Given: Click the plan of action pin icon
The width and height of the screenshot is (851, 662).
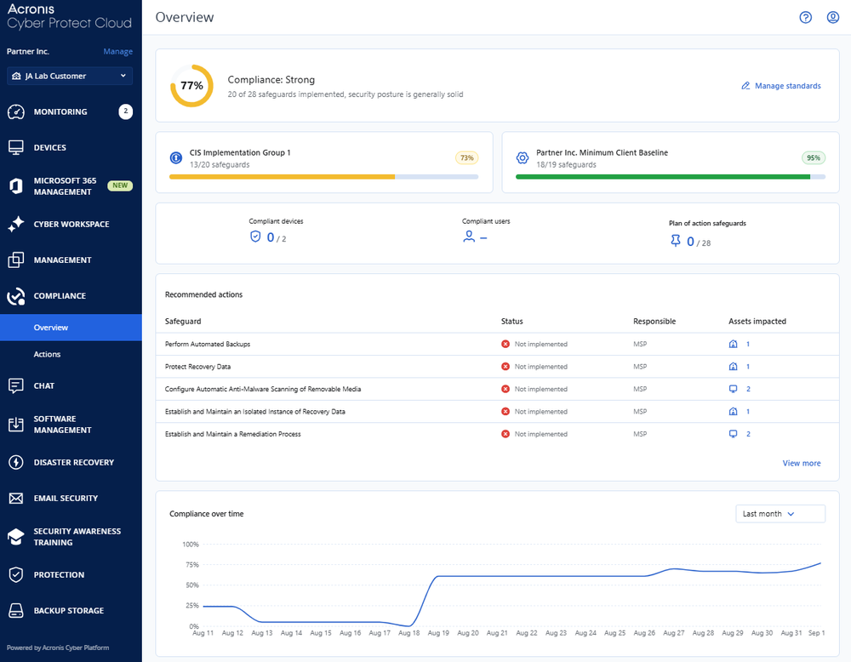Looking at the screenshot, I should click(x=675, y=241).
